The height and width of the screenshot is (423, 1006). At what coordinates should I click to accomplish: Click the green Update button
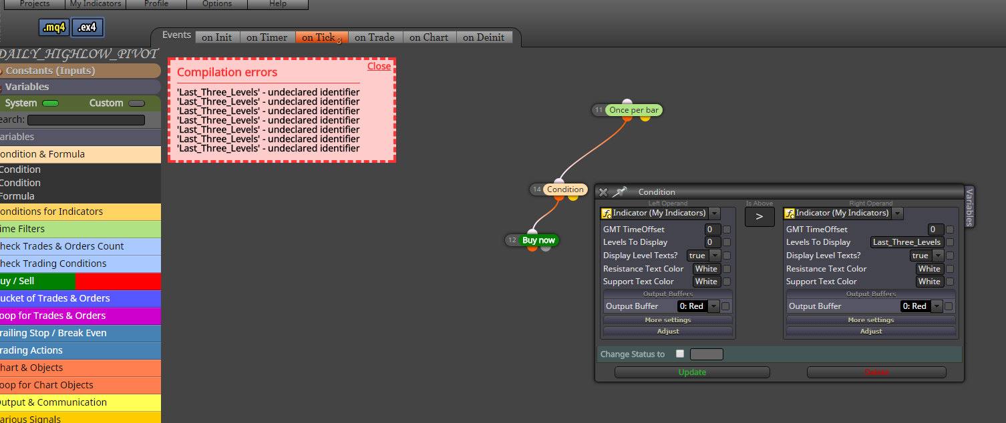click(692, 372)
